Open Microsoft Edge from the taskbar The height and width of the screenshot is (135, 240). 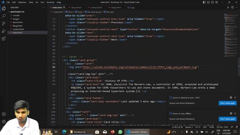(64, 132)
